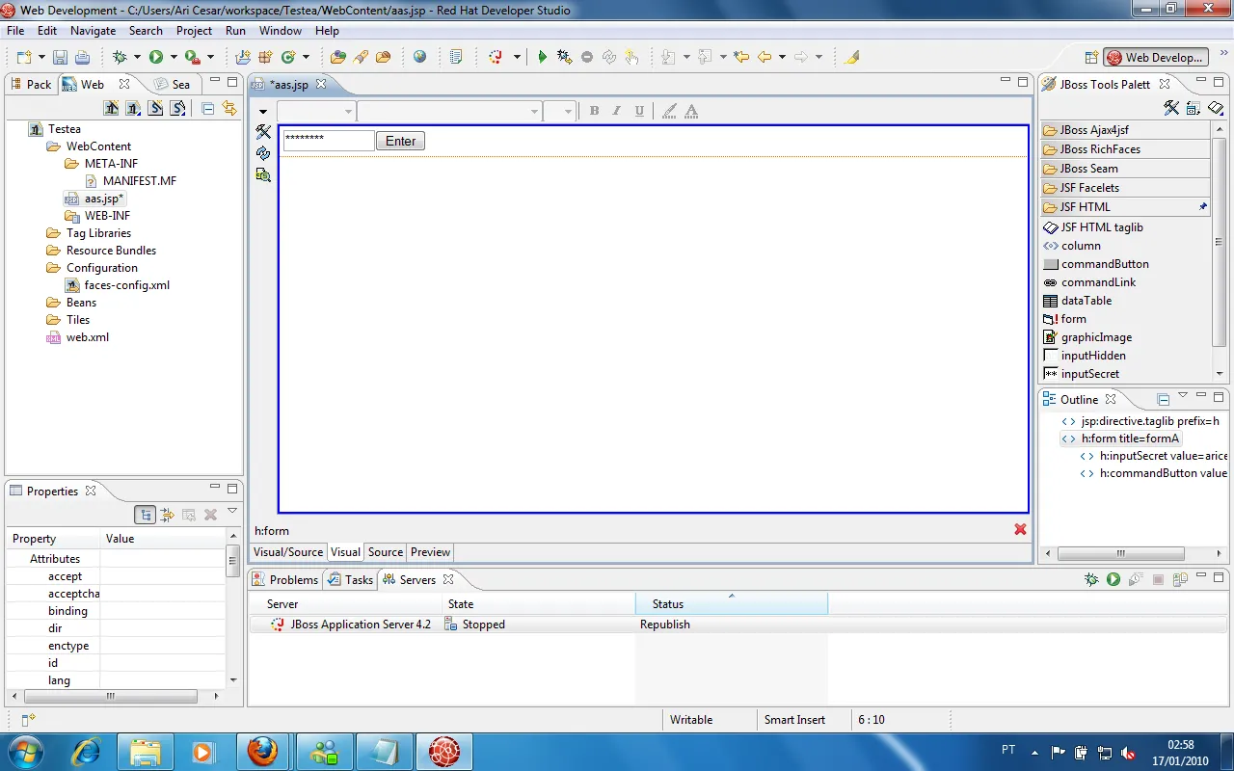Image resolution: width=1234 pixels, height=771 pixels.
Task: Click the yellow highlighter toolbar icon
Action: pos(851,58)
